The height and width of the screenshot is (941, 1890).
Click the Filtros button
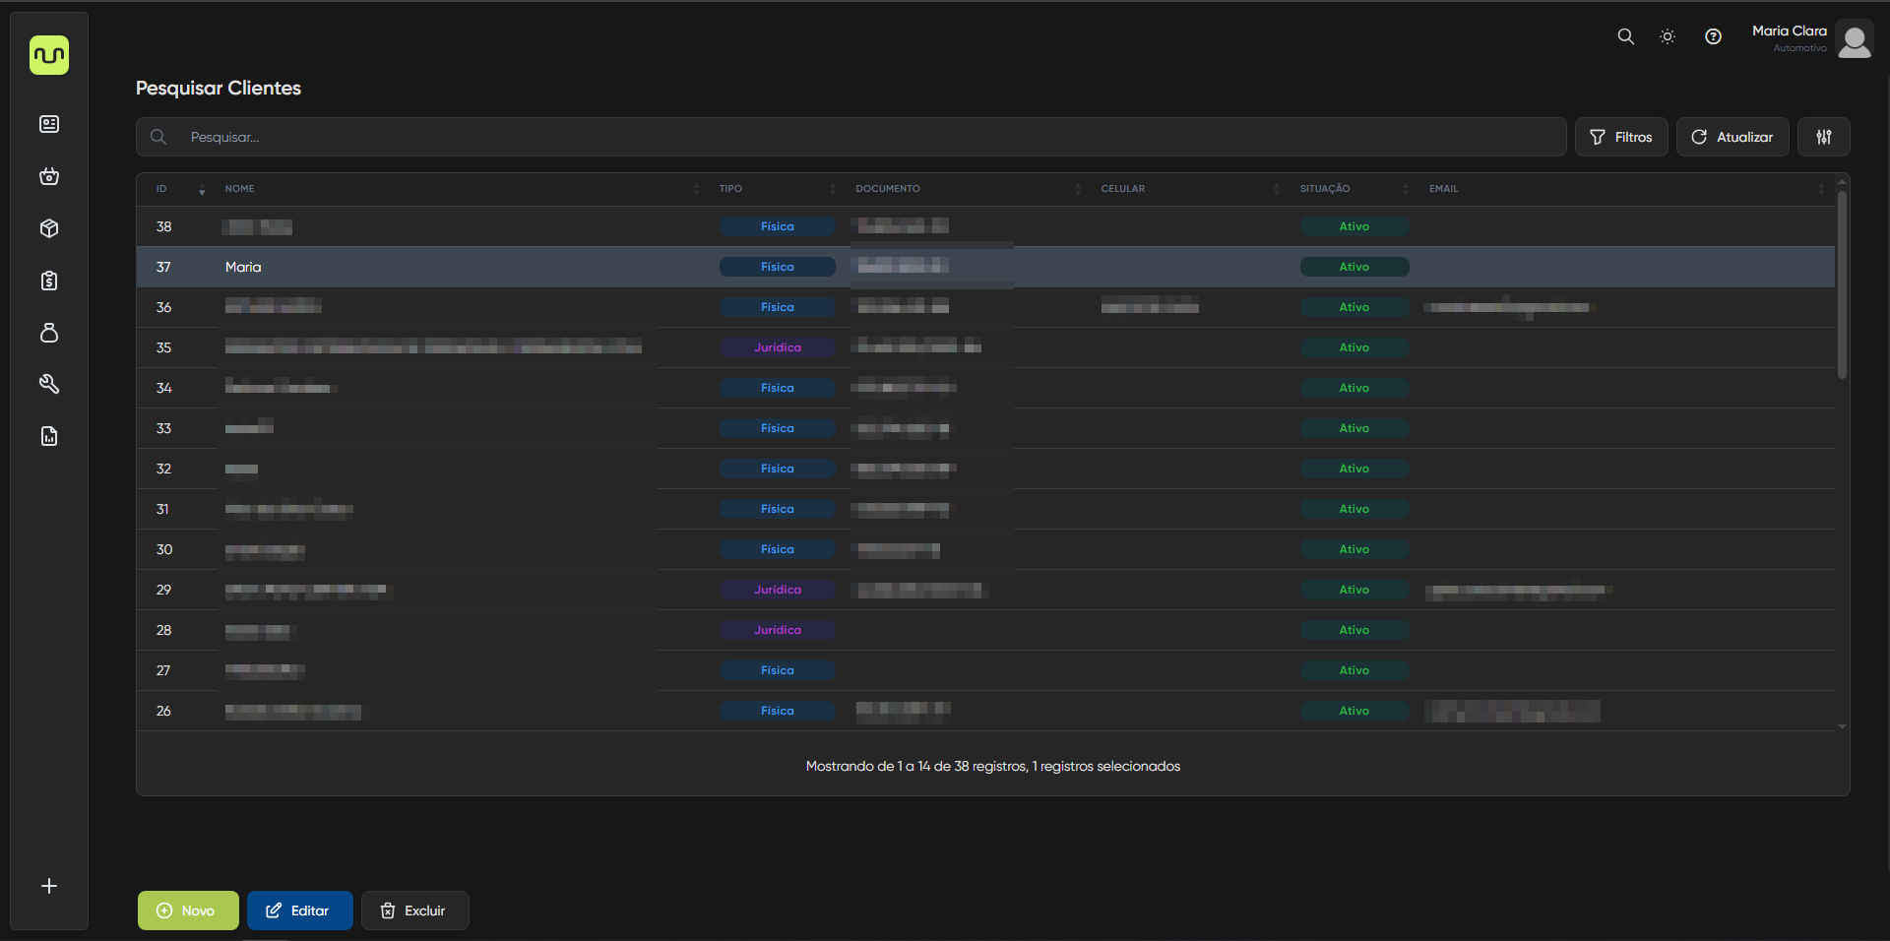coord(1620,137)
